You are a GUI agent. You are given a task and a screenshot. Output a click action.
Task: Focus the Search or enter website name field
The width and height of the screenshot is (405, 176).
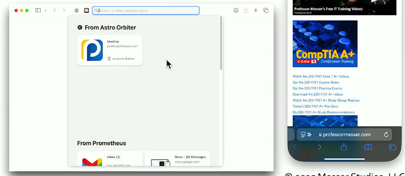(146, 10)
